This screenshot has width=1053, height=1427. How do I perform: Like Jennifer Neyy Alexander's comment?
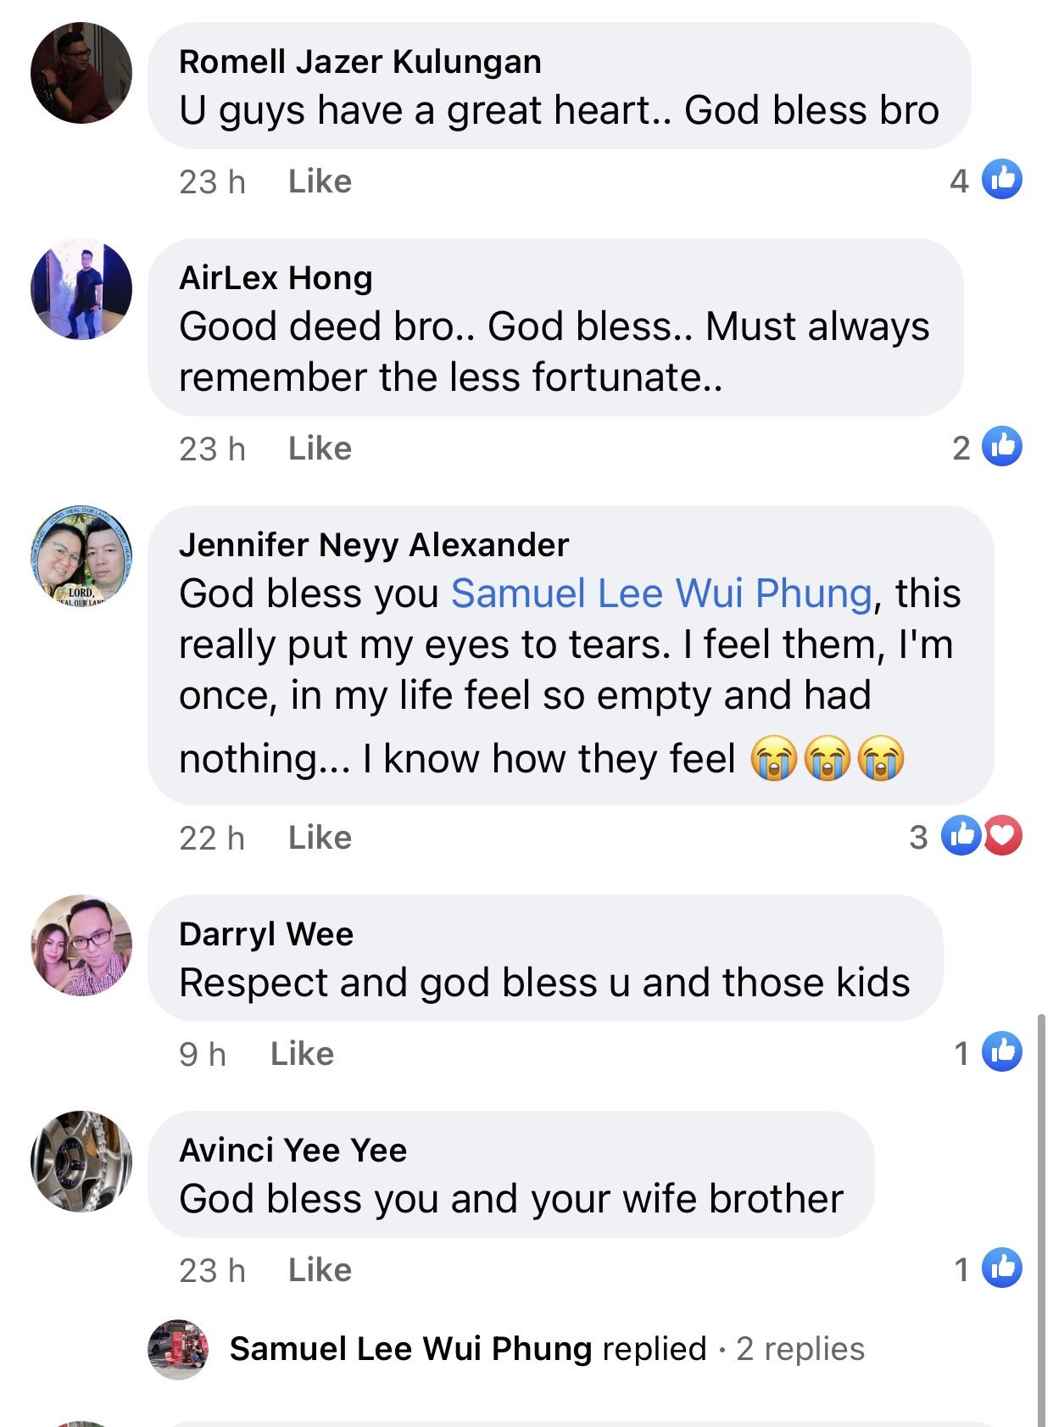click(x=320, y=838)
